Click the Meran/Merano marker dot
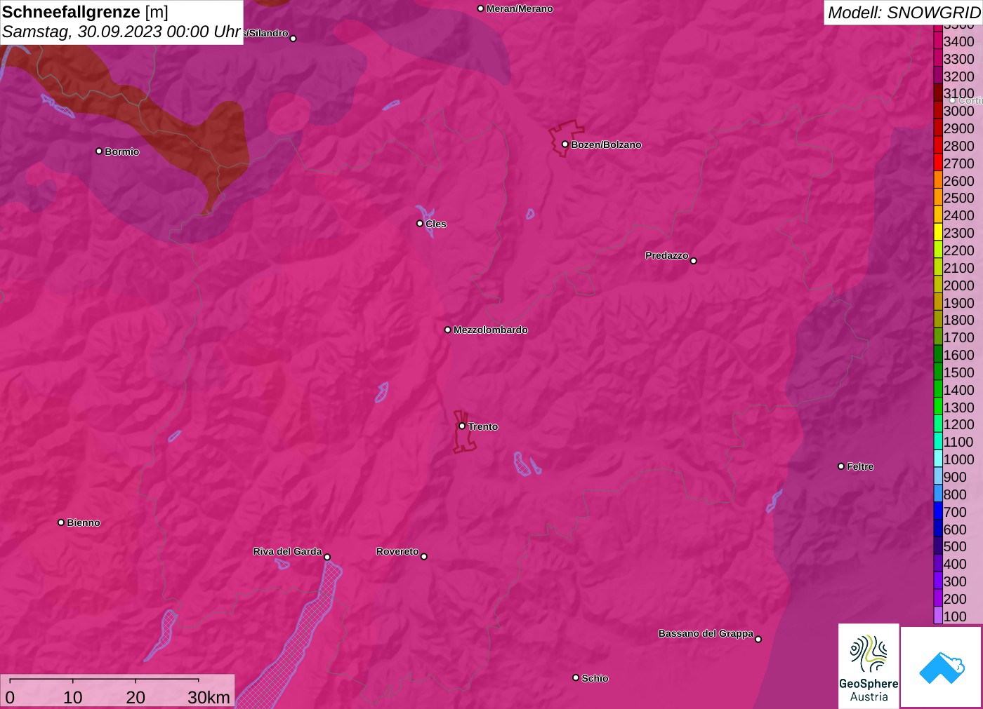 pyautogui.click(x=481, y=8)
